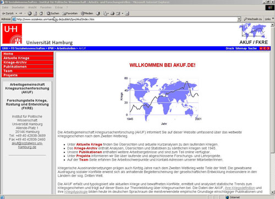Open the Bearbeiten menu

pos(18,8)
